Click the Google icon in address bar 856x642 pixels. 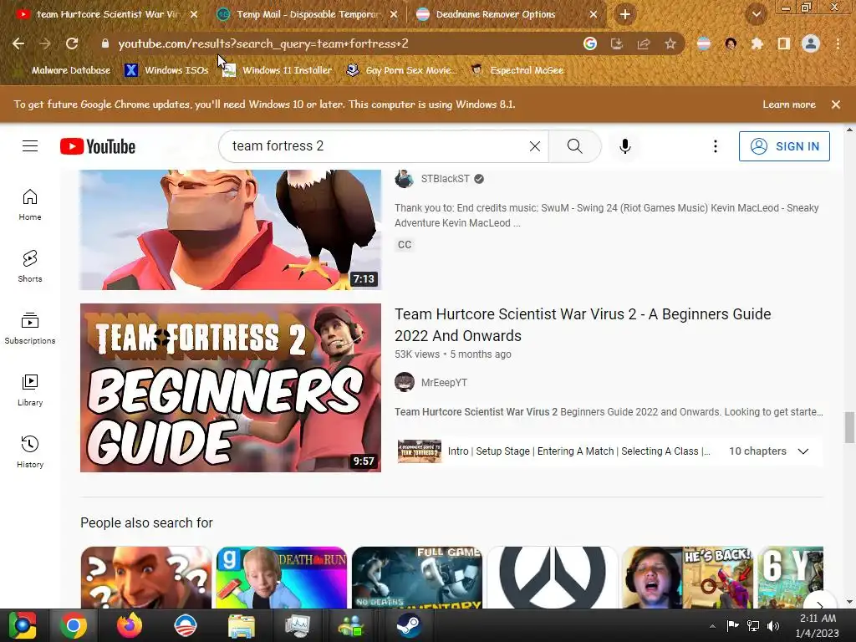point(590,43)
